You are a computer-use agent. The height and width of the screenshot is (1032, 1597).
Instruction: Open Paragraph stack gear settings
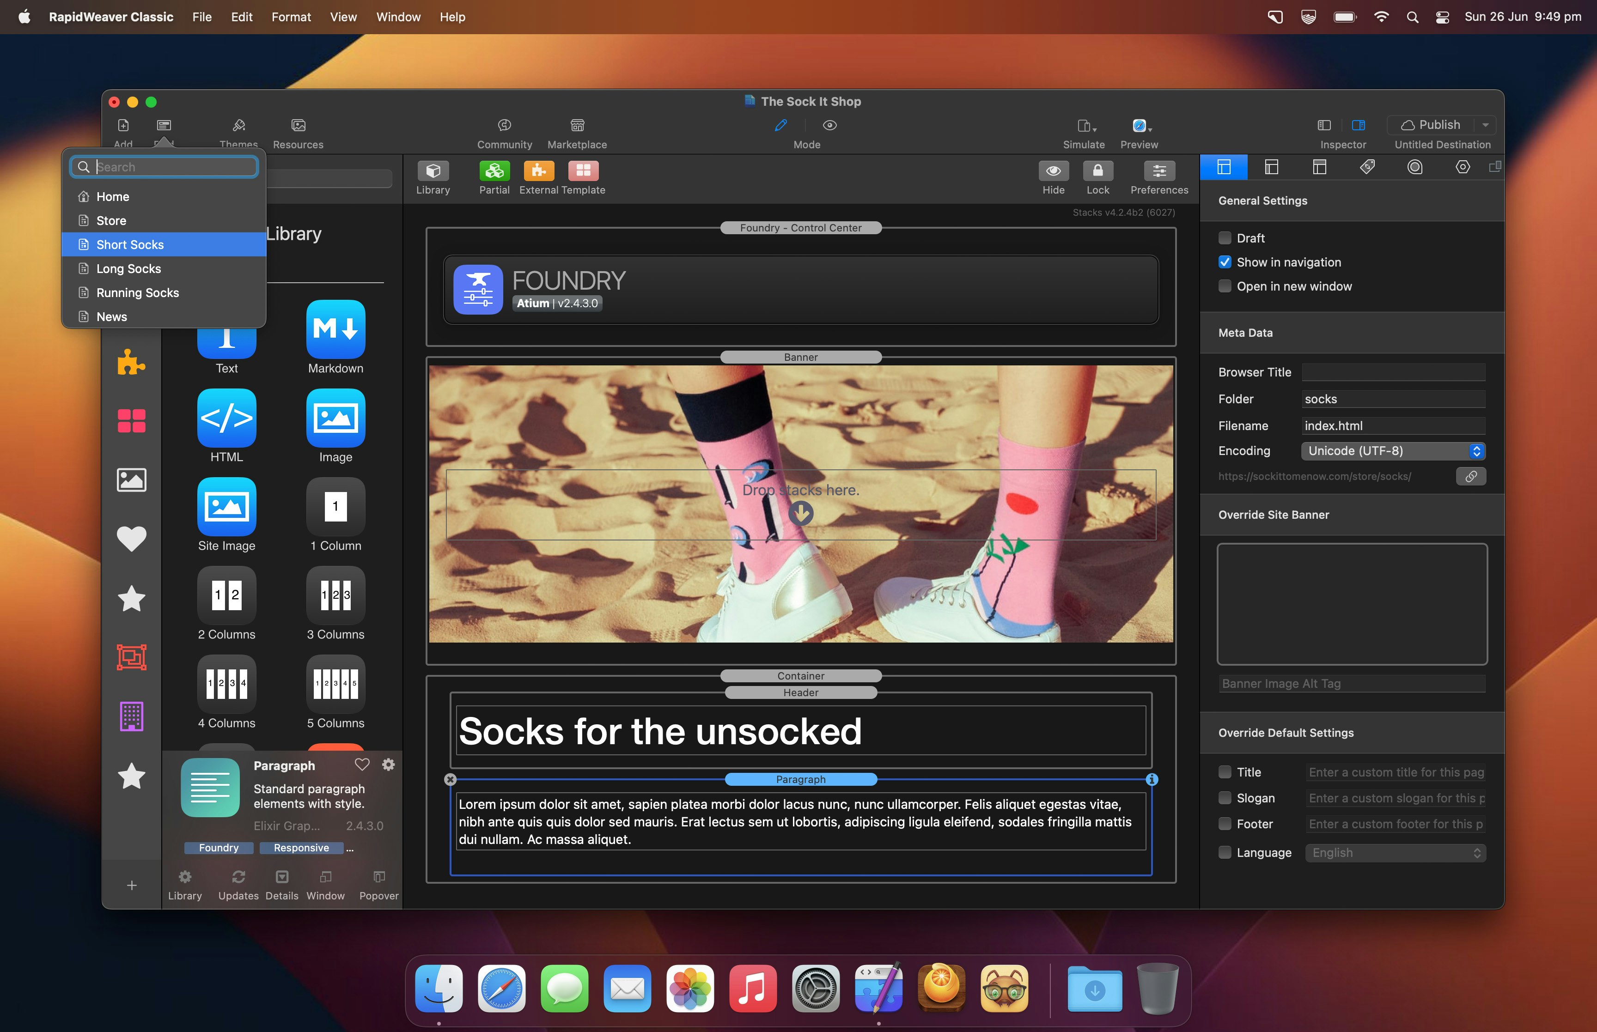tap(388, 765)
